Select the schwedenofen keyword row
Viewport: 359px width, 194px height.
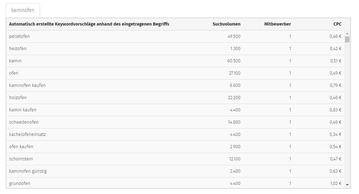coord(175,122)
